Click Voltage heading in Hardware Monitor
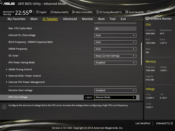The width and height of the screenshot is (175, 131). click(150, 89)
